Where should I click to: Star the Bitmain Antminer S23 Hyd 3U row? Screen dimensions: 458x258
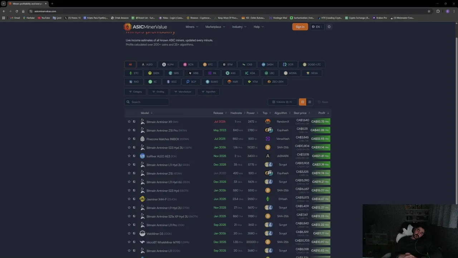click(129, 147)
